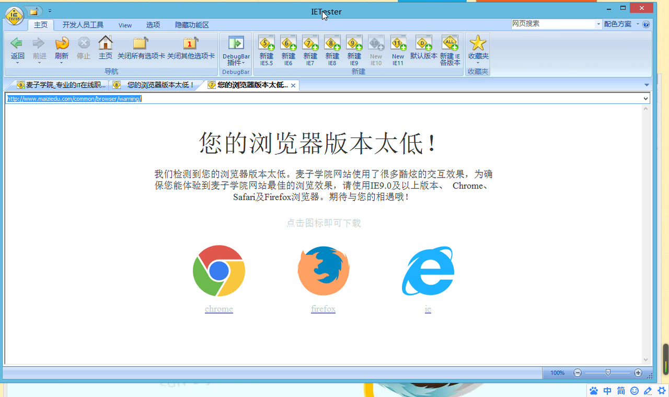Screen dimensions: 669x397
Task: Close the active 您的浏览器版本太低 tab
Action: click(293, 85)
